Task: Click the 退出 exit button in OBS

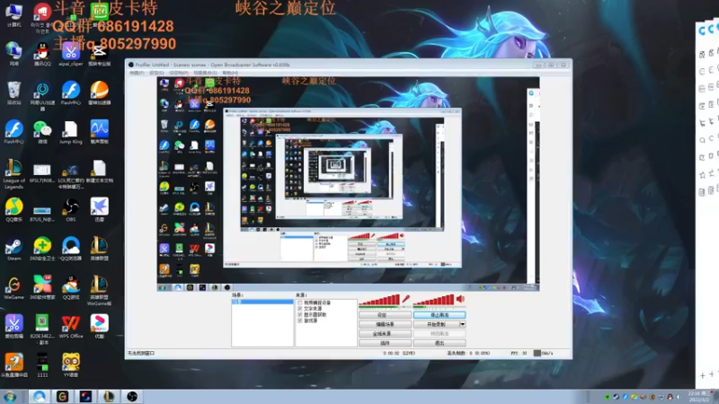Action: click(x=439, y=343)
